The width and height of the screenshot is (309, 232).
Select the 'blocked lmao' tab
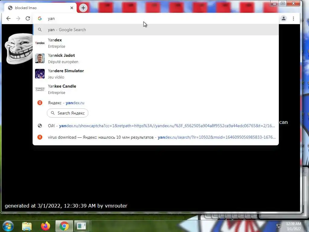tap(40, 8)
